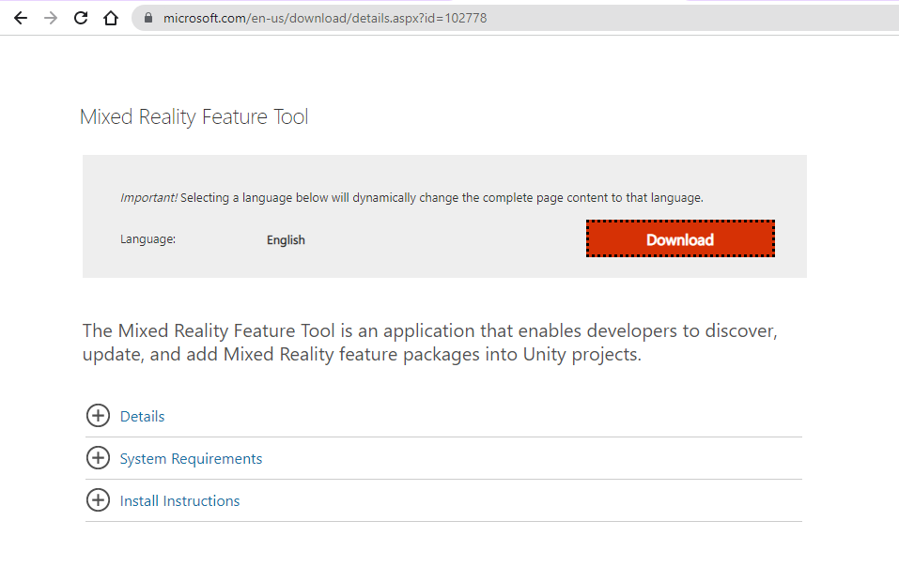Click the 'Language:' label
Viewport: 899px width, 567px height.
point(147,239)
